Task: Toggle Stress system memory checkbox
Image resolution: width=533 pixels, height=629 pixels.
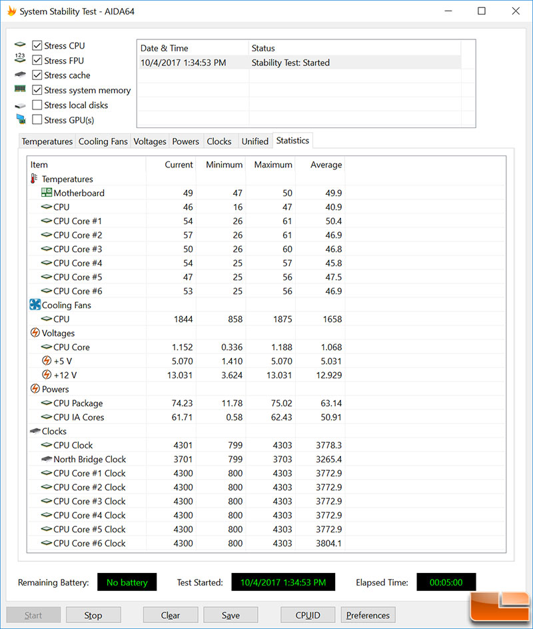Action: [37, 90]
